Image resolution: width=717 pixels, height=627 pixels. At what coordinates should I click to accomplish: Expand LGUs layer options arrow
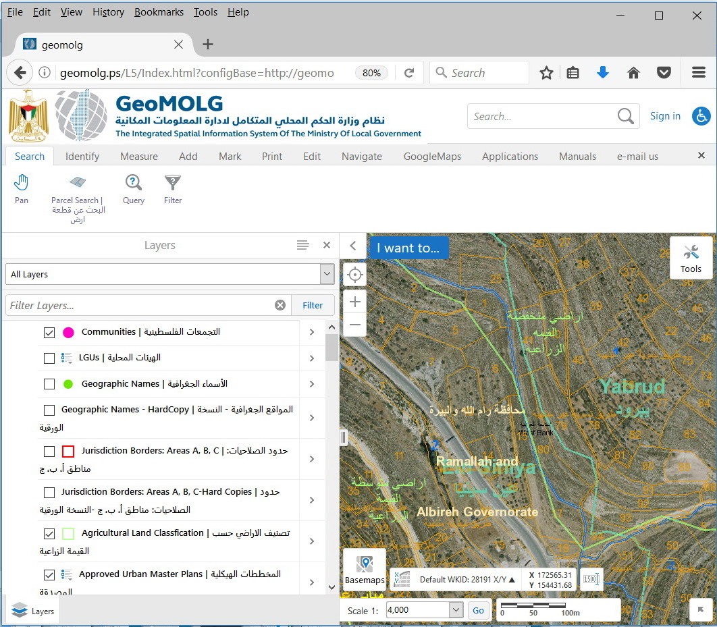312,358
